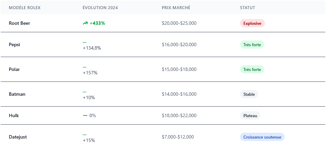Open the Datejust model row

click(18, 137)
